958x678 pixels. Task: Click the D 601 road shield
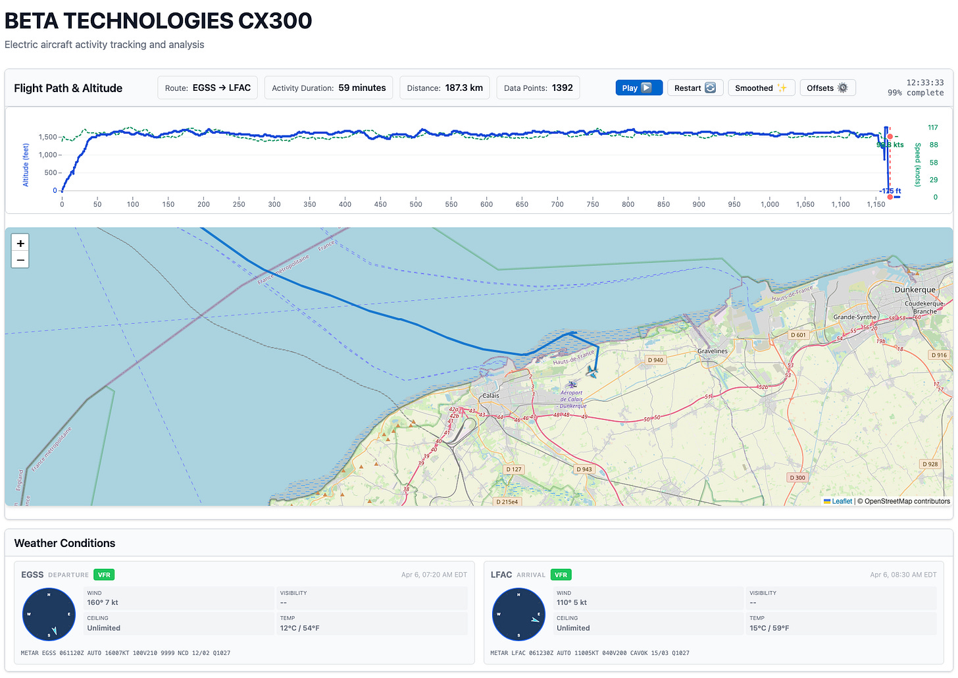click(x=798, y=335)
